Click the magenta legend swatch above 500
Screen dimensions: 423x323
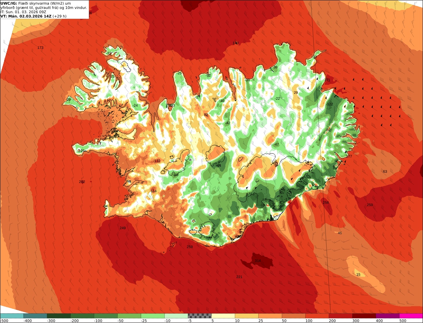(x=411, y=316)
